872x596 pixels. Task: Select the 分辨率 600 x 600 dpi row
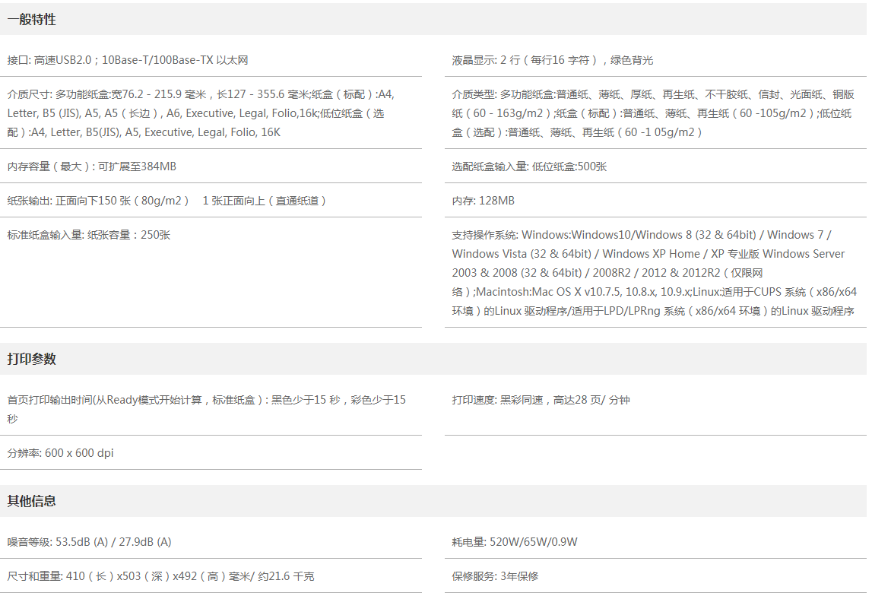click(x=60, y=453)
